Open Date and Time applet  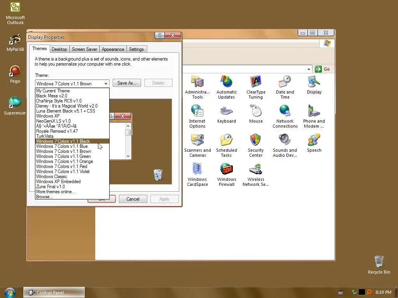coord(285,87)
